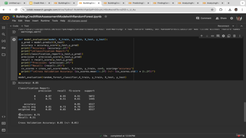
Task: Open more cell actions menu
Action: tap(240, 36)
